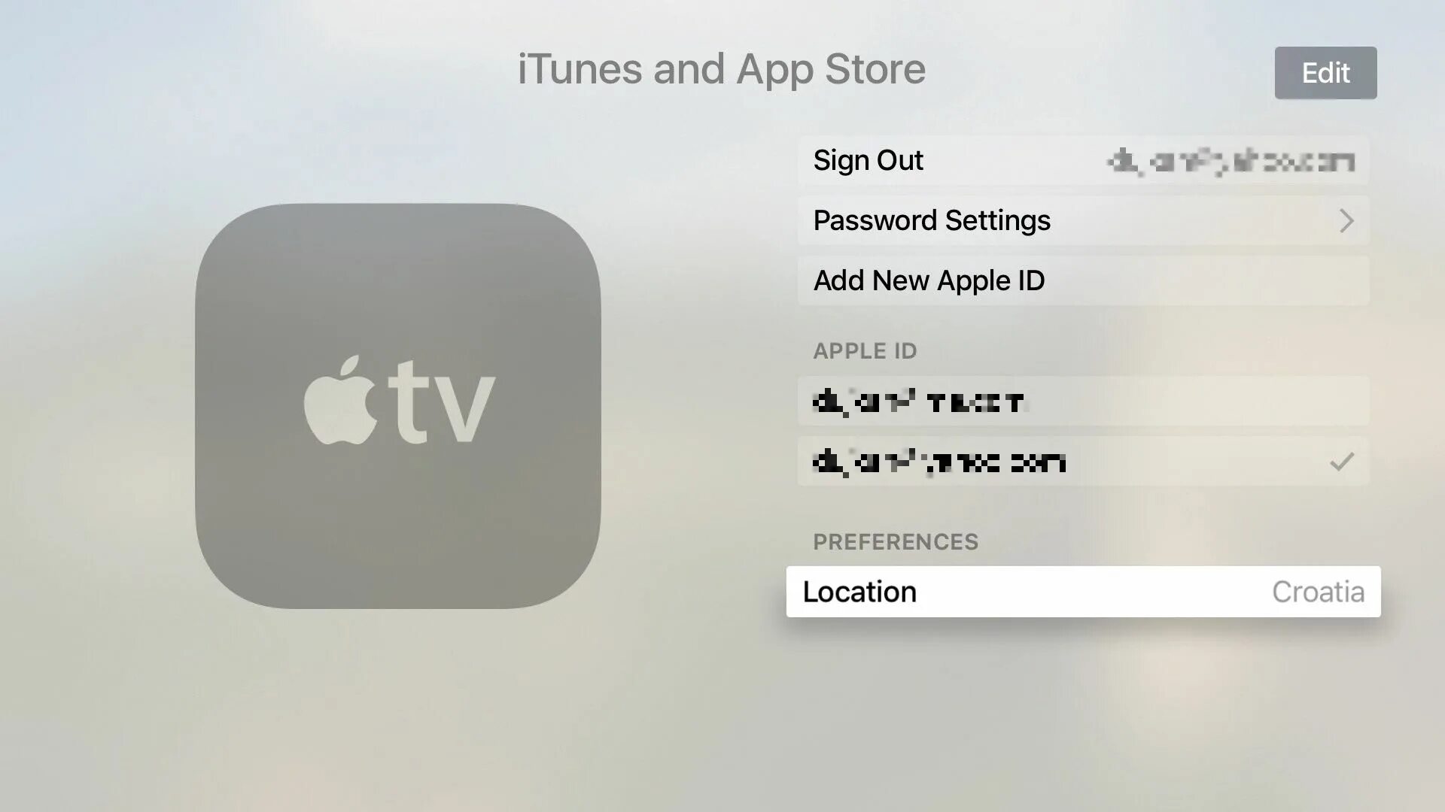The height and width of the screenshot is (812, 1445).
Task: Select the blurred email next to Sign Out
Action: 1231,161
